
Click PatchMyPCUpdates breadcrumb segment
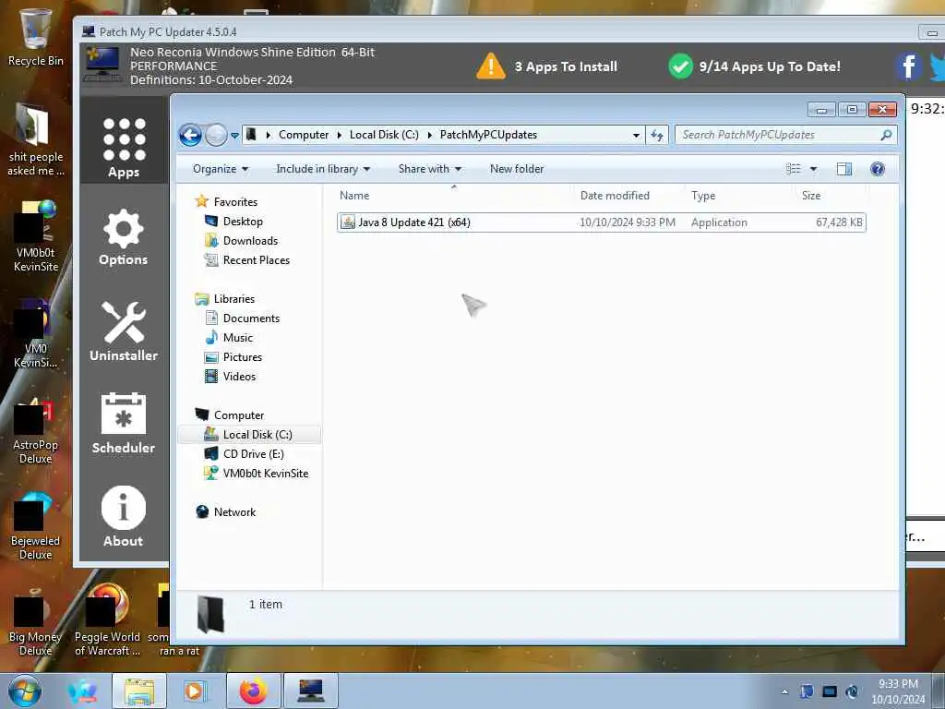pyautogui.click(x=488, y=135)
